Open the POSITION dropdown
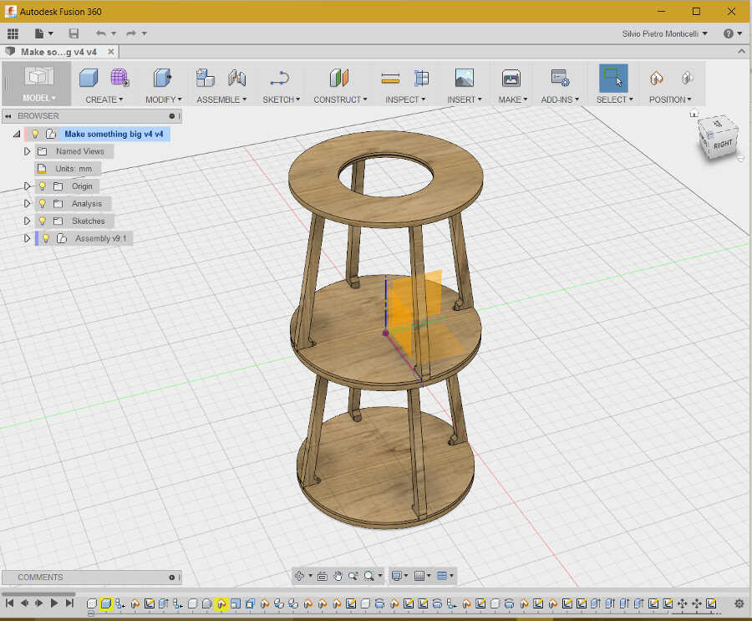 670,99
